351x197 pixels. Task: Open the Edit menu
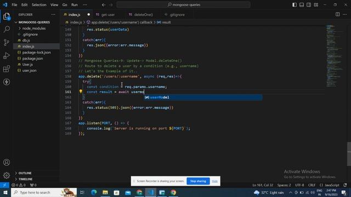click(x=24, y=5)
